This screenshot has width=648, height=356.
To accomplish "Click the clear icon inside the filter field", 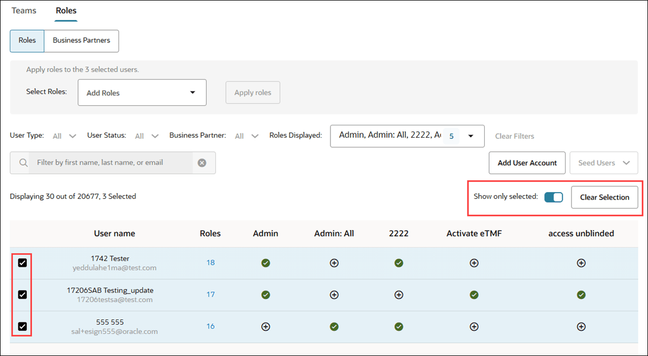I will (202, 162).
